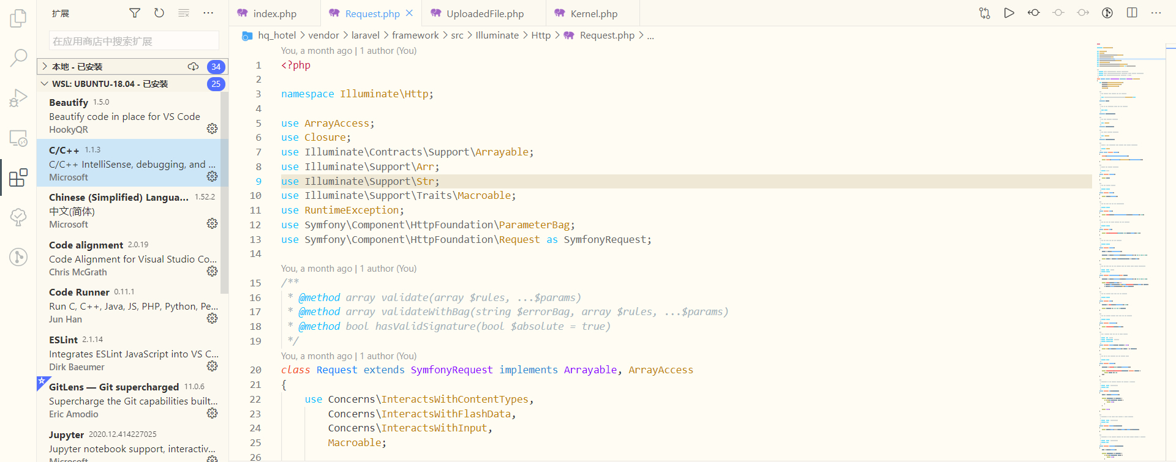Viewport: 1176px width, 462px height.
Task: Open GitLens view in activity bar
Action: pyautogui.click(x=18, y=257)
